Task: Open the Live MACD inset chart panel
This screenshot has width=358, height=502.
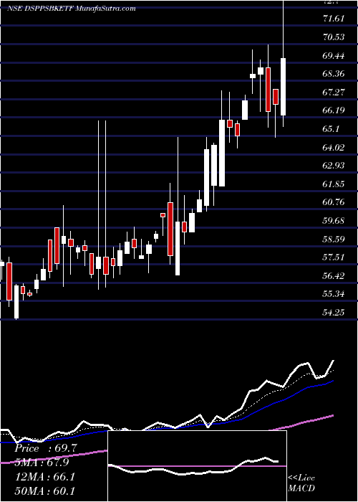Action: (x=197, y=466)
